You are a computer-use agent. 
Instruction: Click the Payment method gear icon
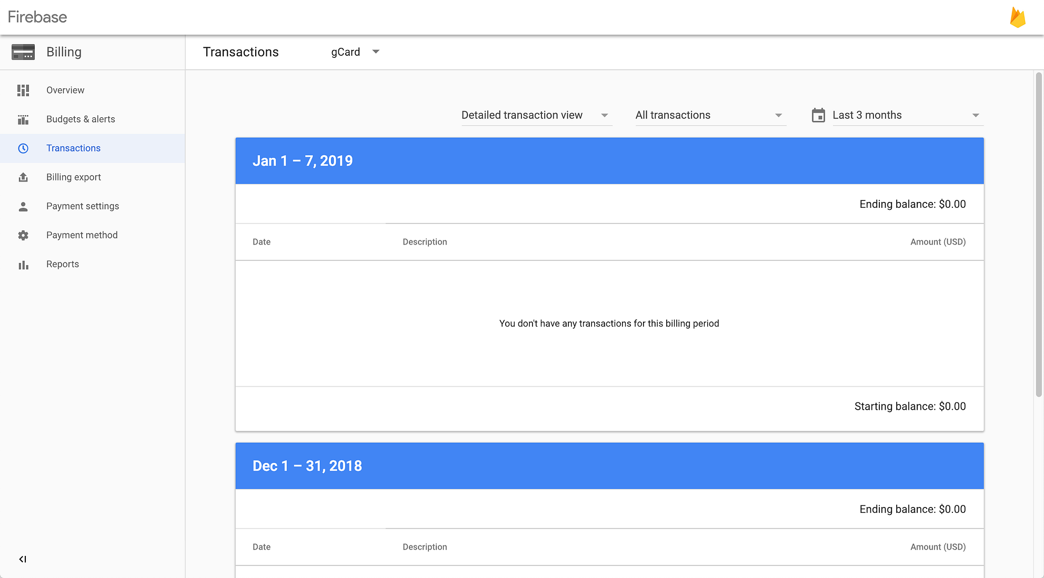click(23, 235)
